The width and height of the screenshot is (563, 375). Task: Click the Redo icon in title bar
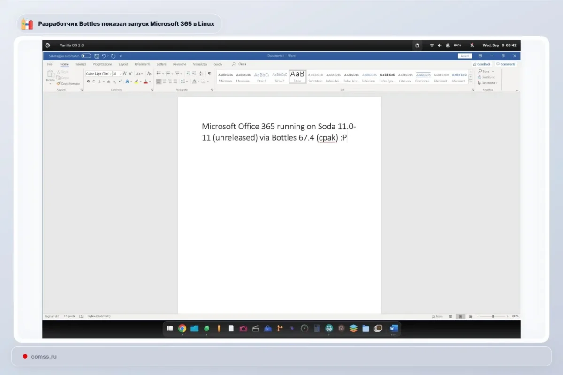(114, 56)
